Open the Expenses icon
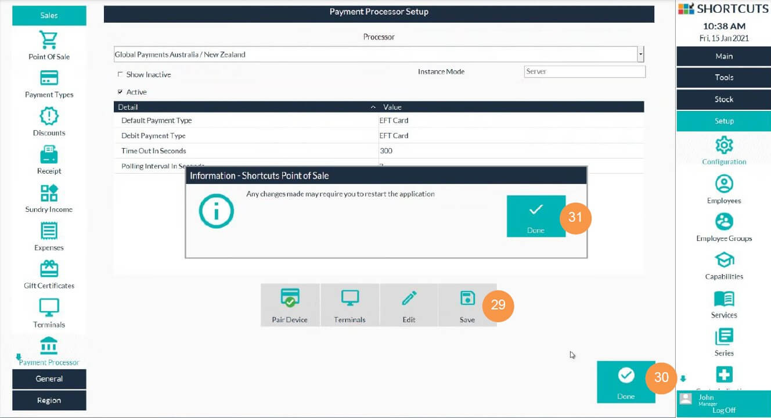The width and height of the screenshot is (771, 418). pos(49,231)
